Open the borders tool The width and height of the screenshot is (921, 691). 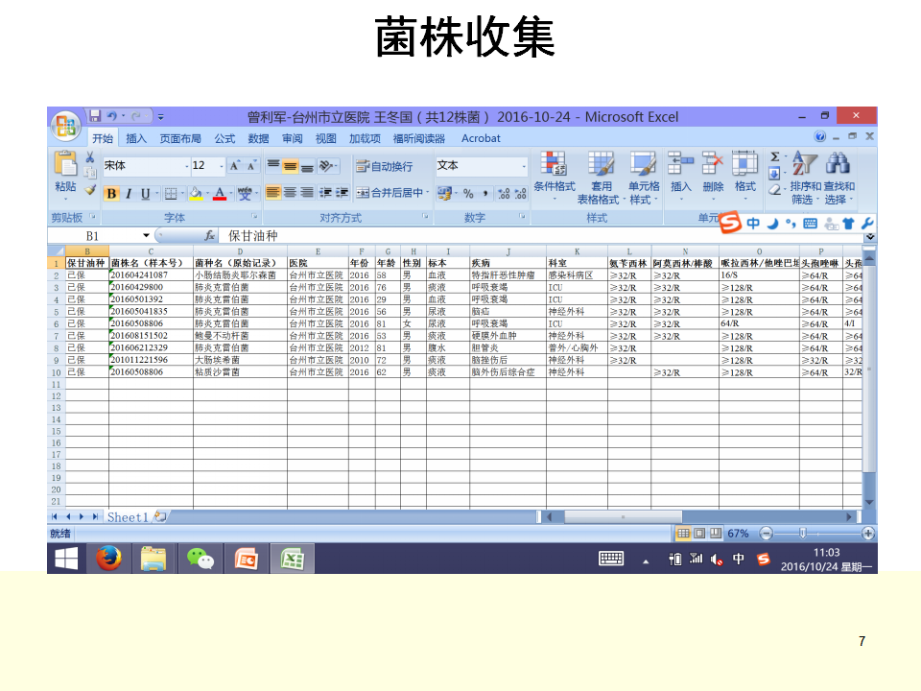tap(171, 193)
